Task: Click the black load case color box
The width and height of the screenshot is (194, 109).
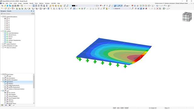Action: pos(73,6)
